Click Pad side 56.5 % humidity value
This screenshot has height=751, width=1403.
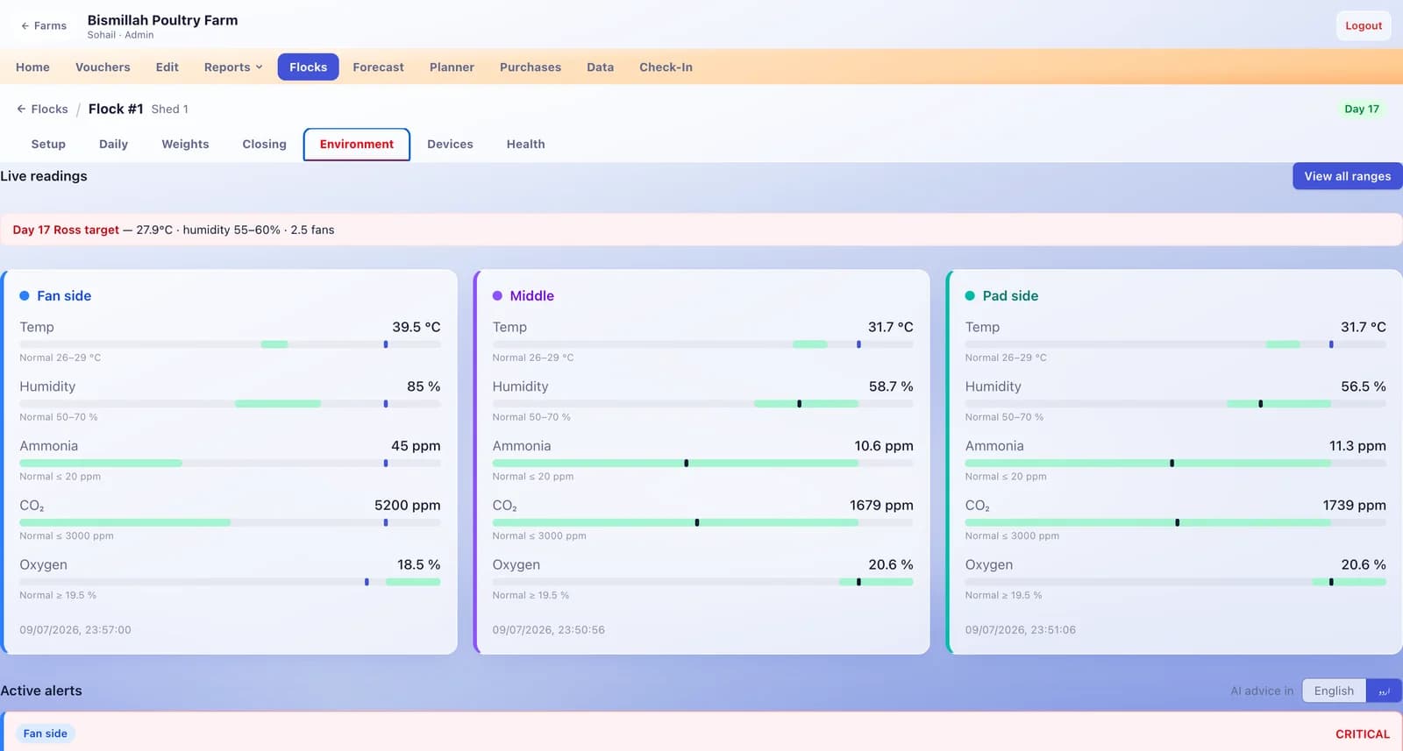(x=1364, y=386)
